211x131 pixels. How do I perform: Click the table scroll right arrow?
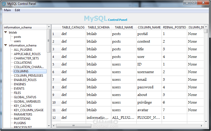click(x=201, y=126)
